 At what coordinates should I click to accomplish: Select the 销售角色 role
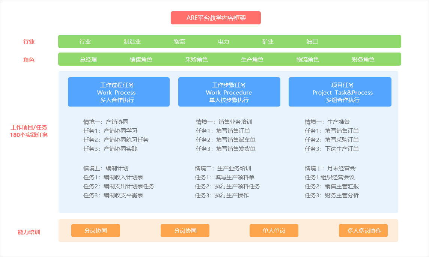pos(141,59)
